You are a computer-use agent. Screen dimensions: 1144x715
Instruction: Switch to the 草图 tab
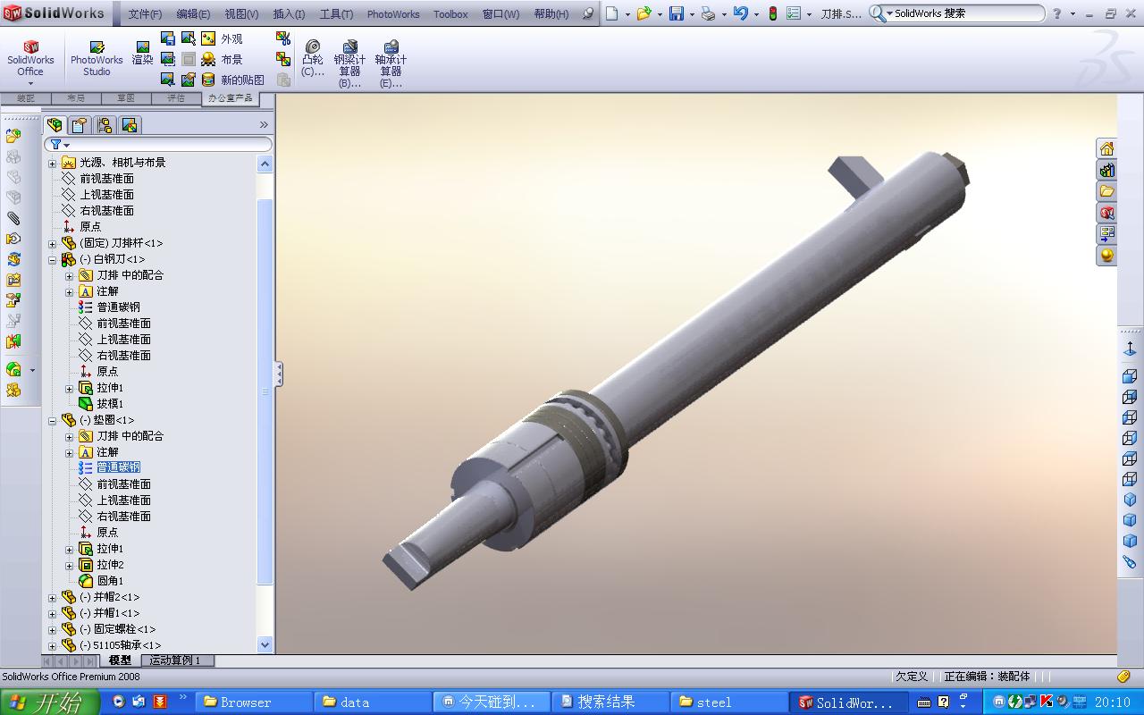pos(125,98)
